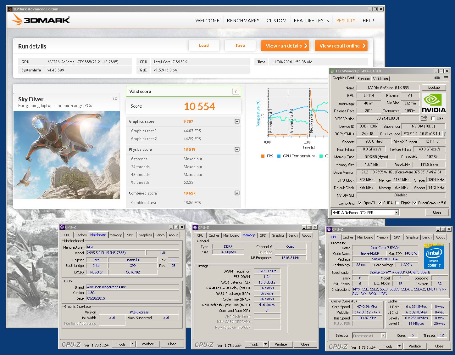
Task: Open the WELCOME page in 3DMark
Action: coord(208,21)
